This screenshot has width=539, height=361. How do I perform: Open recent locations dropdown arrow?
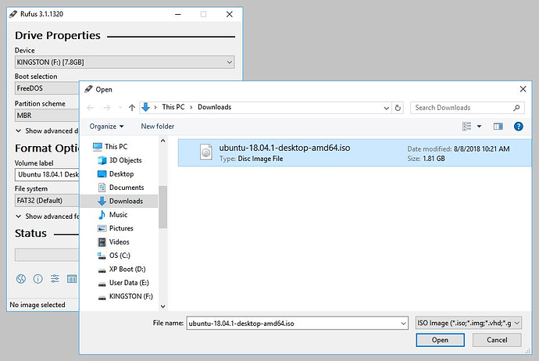pyautogui.click(x=120, y=108)
